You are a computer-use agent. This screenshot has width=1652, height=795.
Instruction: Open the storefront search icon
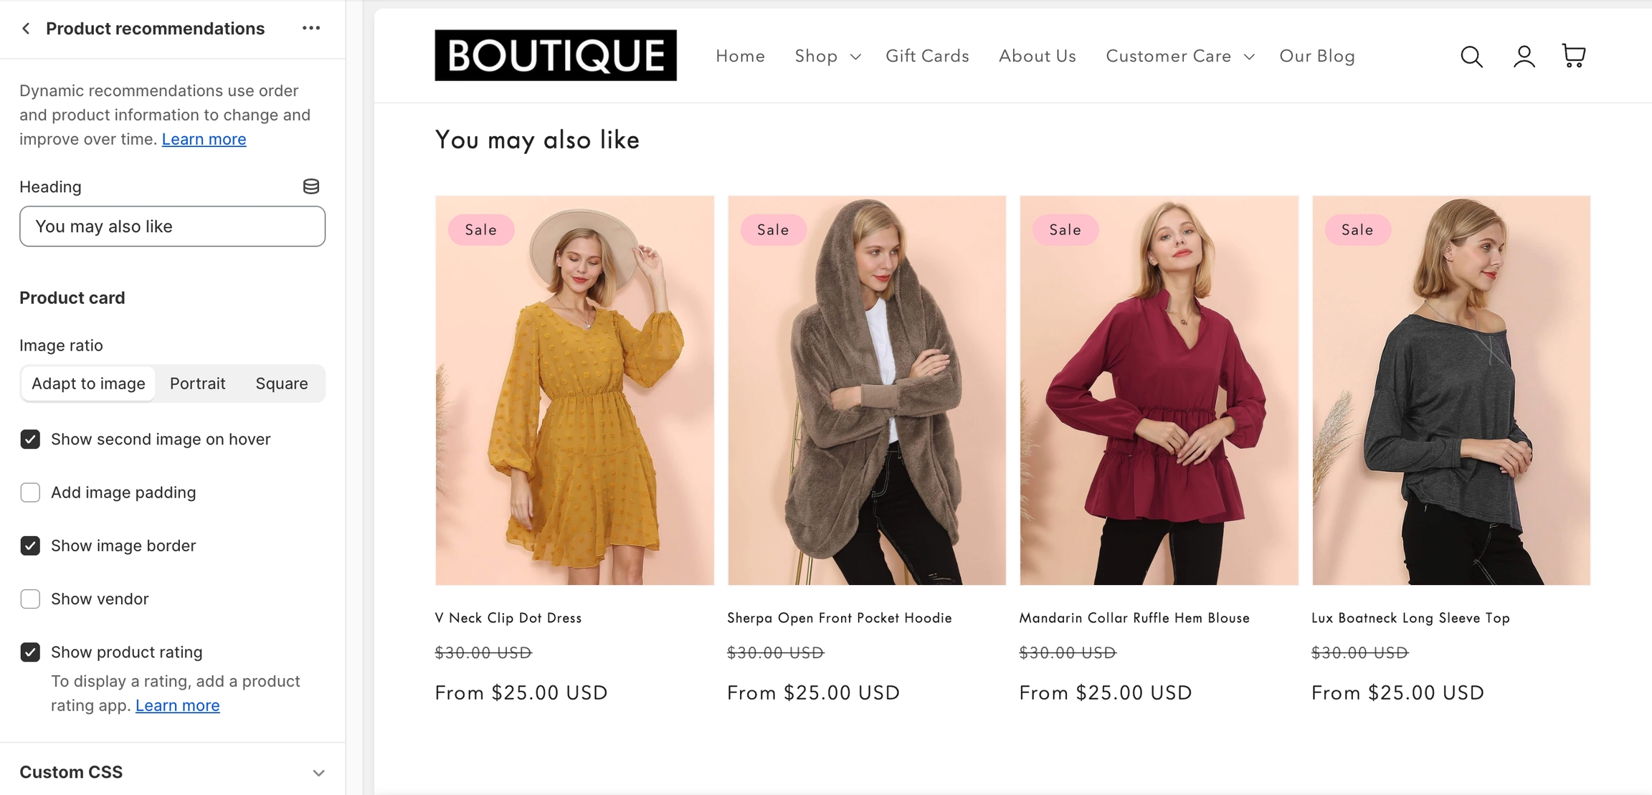tap(1471, 56)
